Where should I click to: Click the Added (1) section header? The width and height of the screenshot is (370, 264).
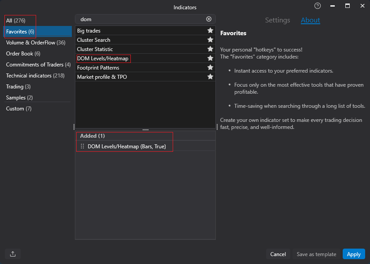pos(145,136)
